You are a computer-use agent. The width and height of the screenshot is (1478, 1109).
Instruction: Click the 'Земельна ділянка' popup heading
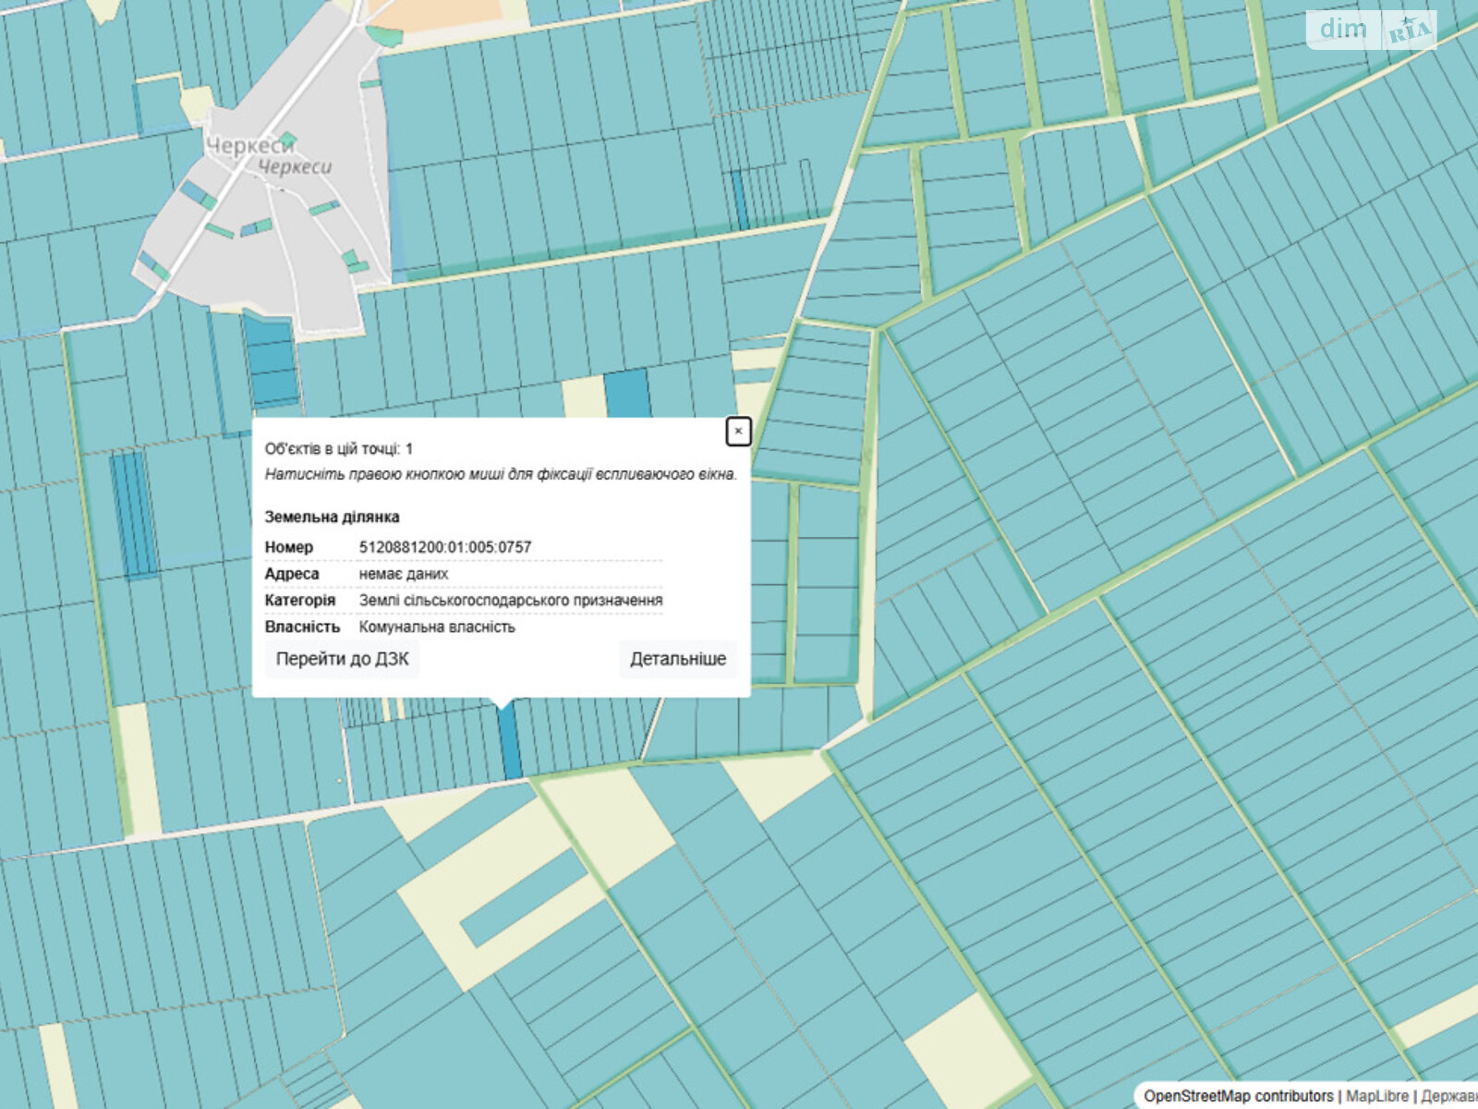coord(332,517)
